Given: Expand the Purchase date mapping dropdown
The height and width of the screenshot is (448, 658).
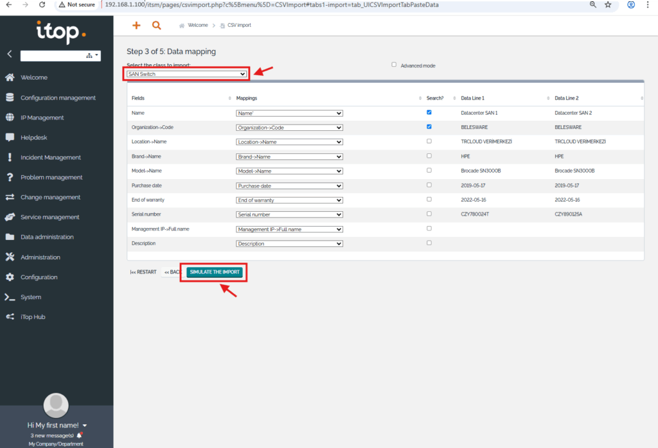Looking at the screenshot, I should (289, 185).
